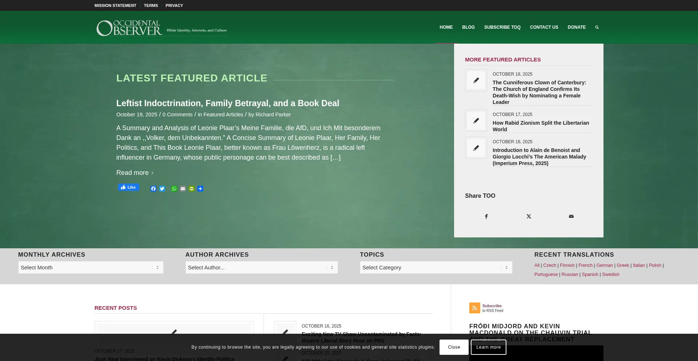The height and width of the screenshot is (361, 698).
Task: Click the Occidental Observer logo
Action: [161, 28]
